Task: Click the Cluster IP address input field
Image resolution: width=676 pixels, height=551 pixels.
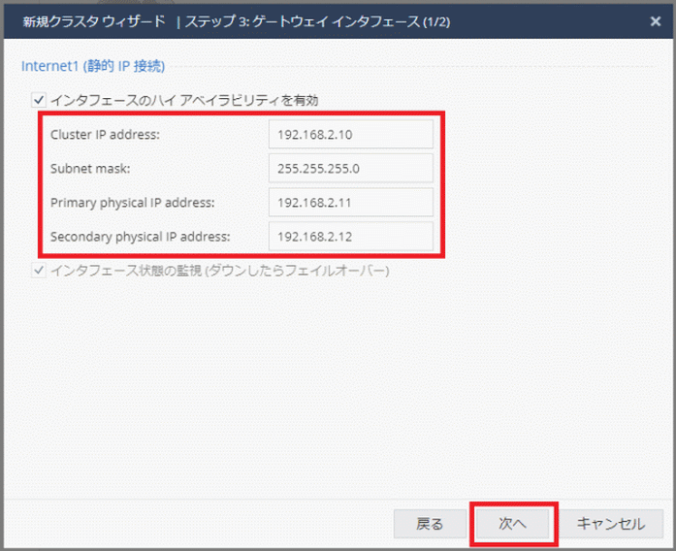Action: pos(350,134)
